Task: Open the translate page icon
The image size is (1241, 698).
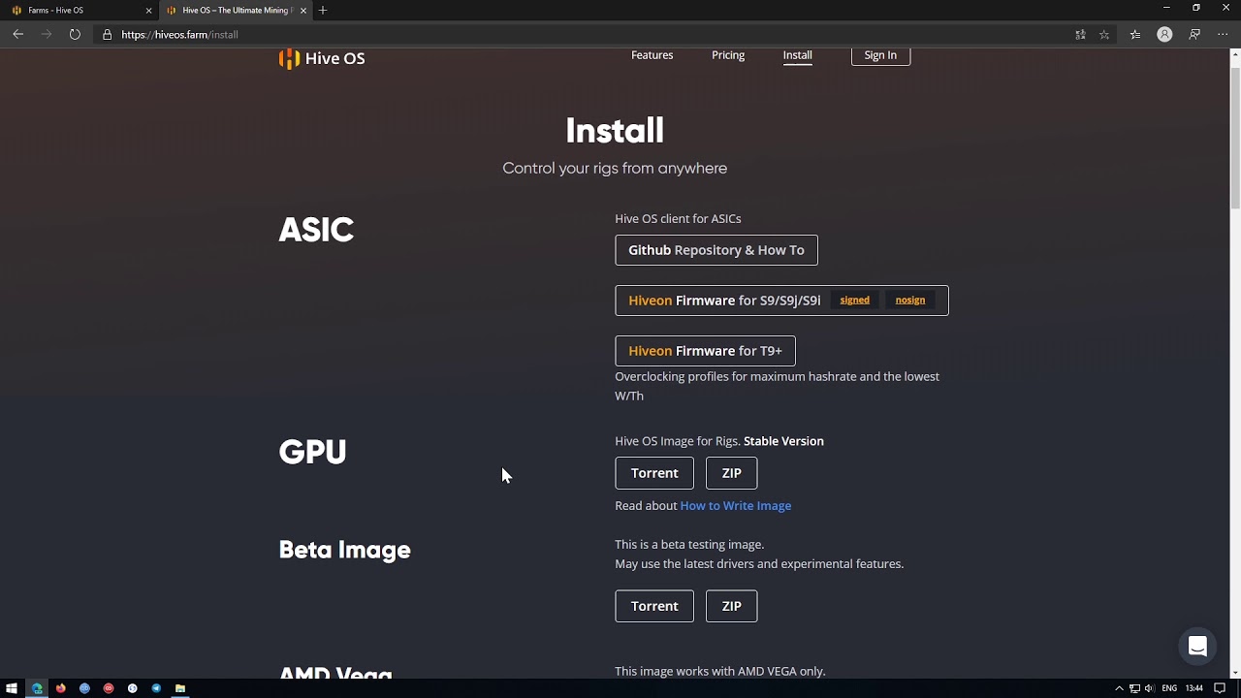Action: 1080,35
